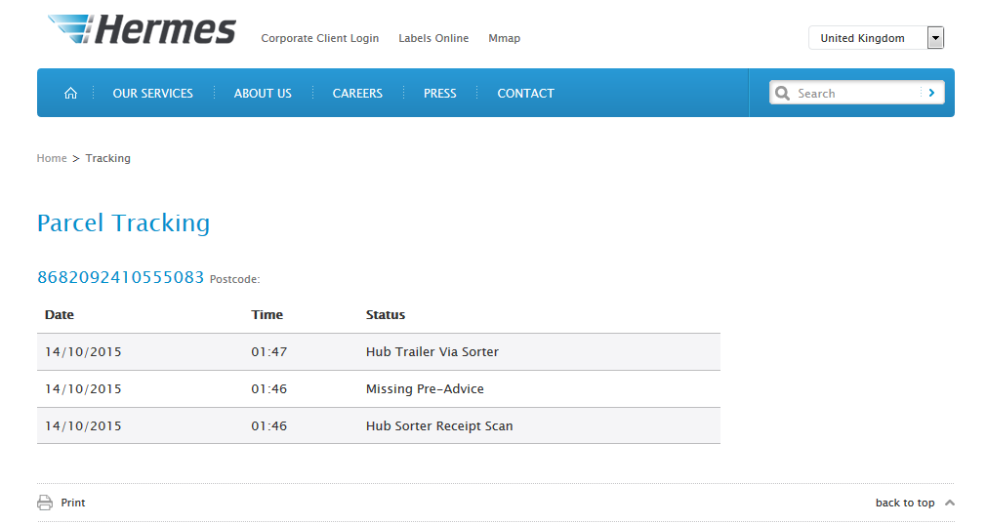Click the back to top link
The image size is (987, 524).
tap(905, 503)
